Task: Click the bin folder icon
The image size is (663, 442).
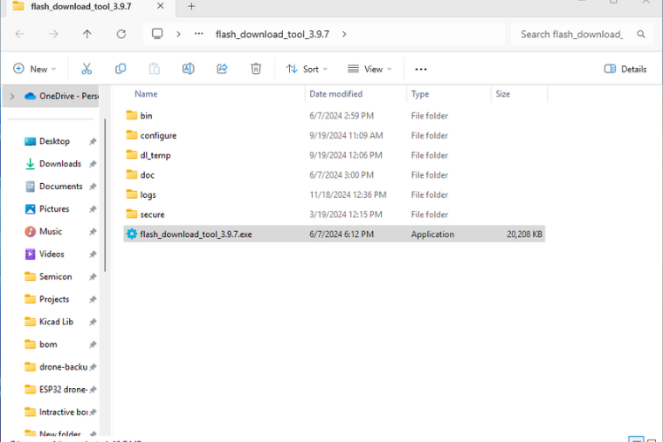Action: click(x=132, y=115)
